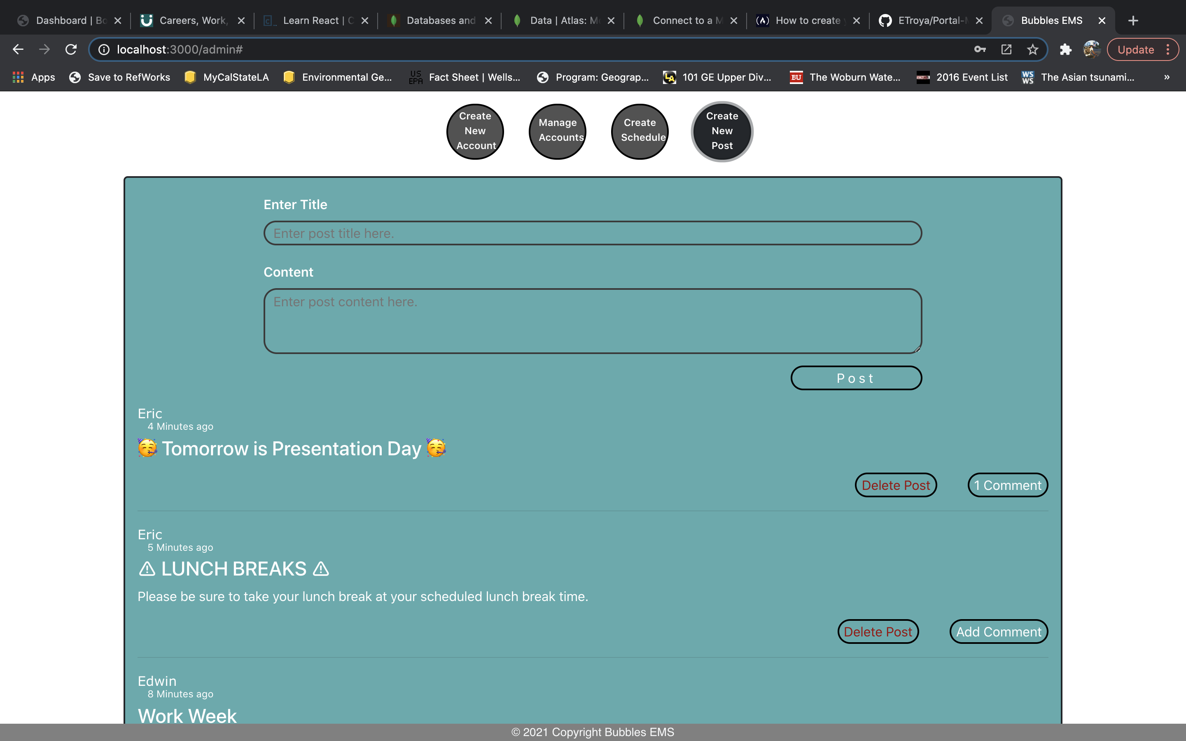Open a new browser tab
The height and width of the screenshot is (741, 1186).
(x=1133, y=21)
